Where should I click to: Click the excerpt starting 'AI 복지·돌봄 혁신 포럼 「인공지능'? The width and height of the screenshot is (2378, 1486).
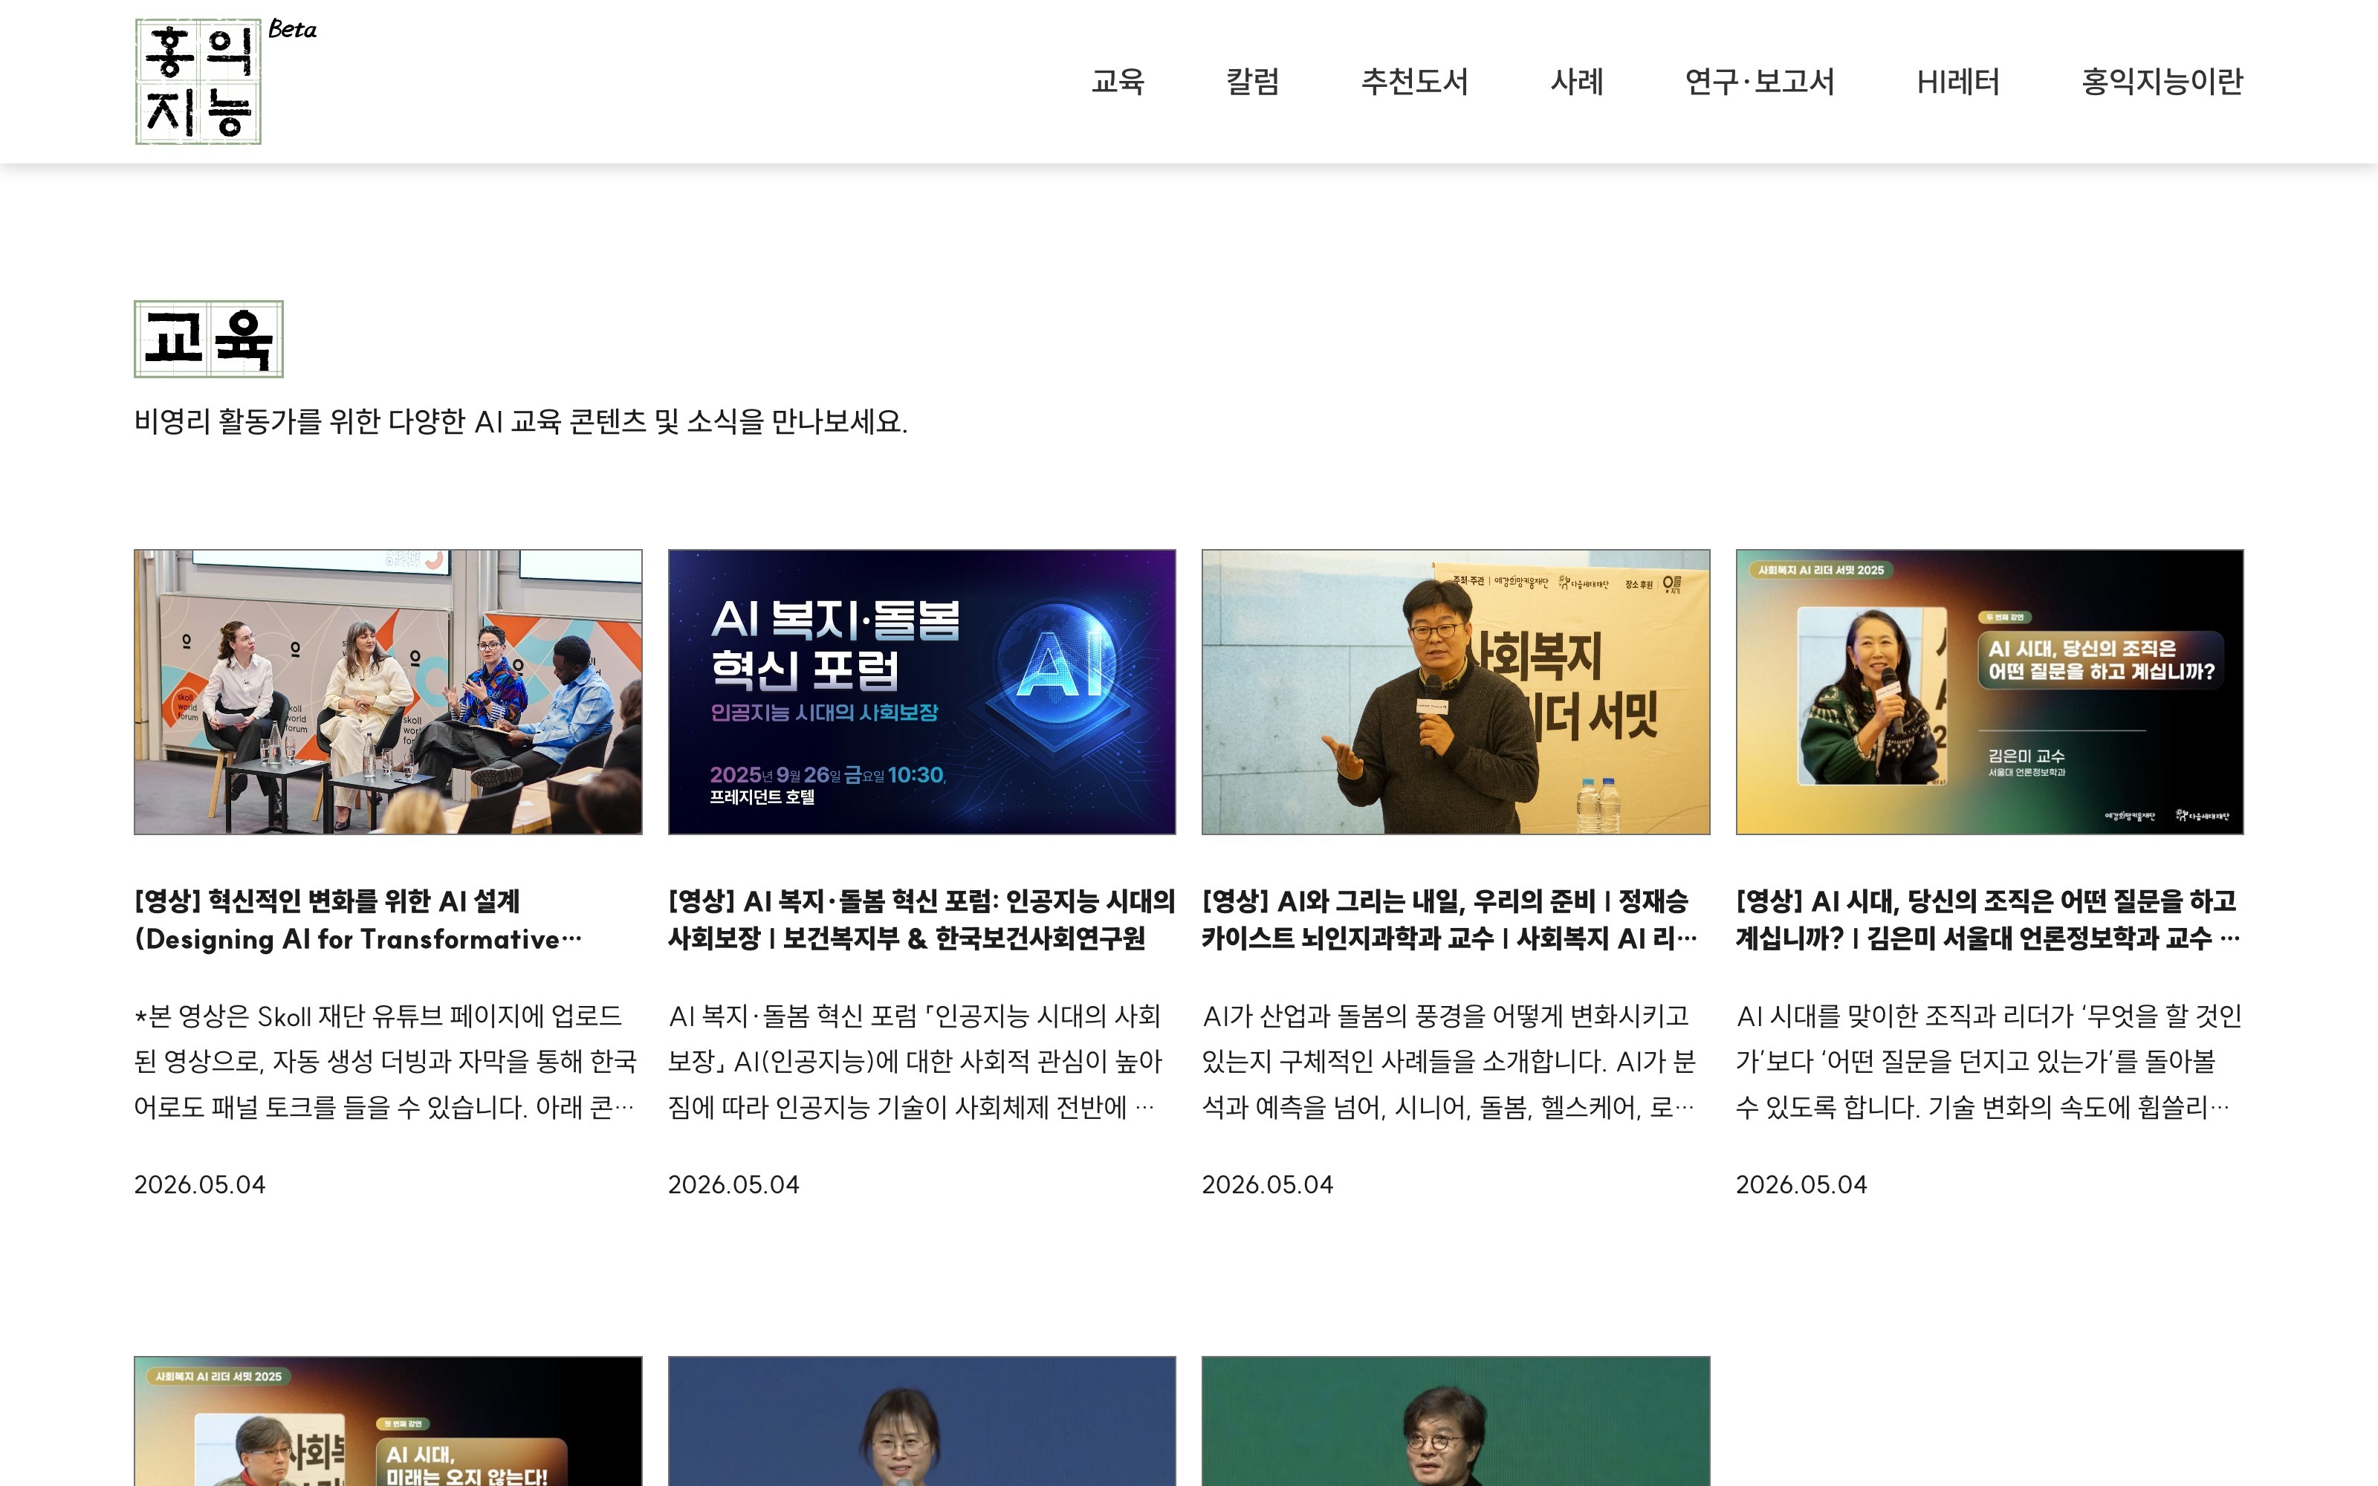pos(915,1062)
